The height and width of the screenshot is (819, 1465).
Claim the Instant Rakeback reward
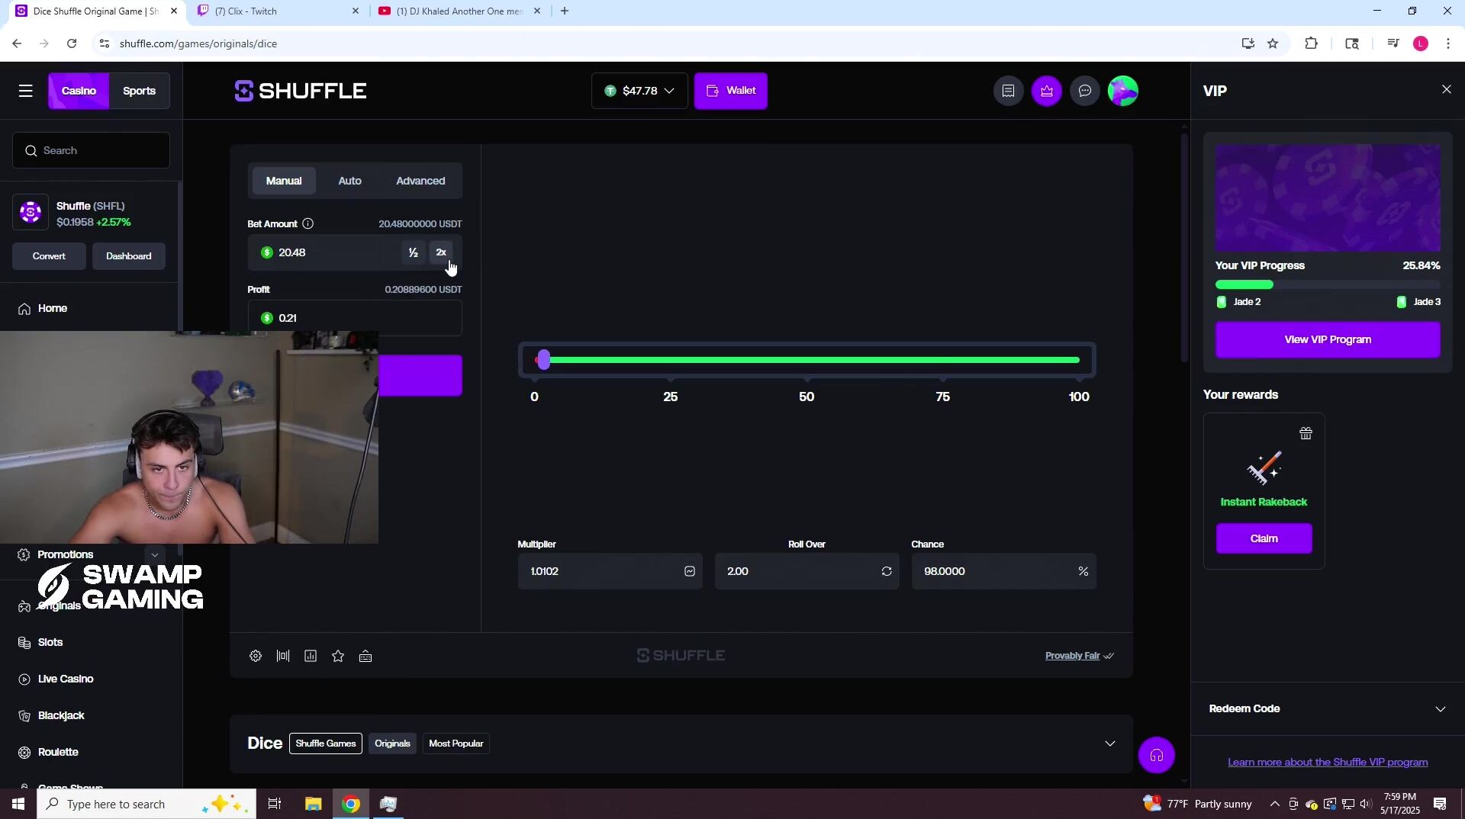point(1264,538)
